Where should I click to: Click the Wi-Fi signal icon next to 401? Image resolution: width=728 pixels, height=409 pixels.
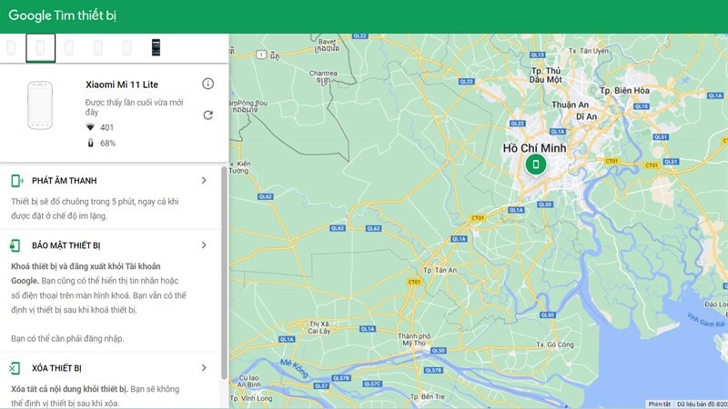(90, 127)
